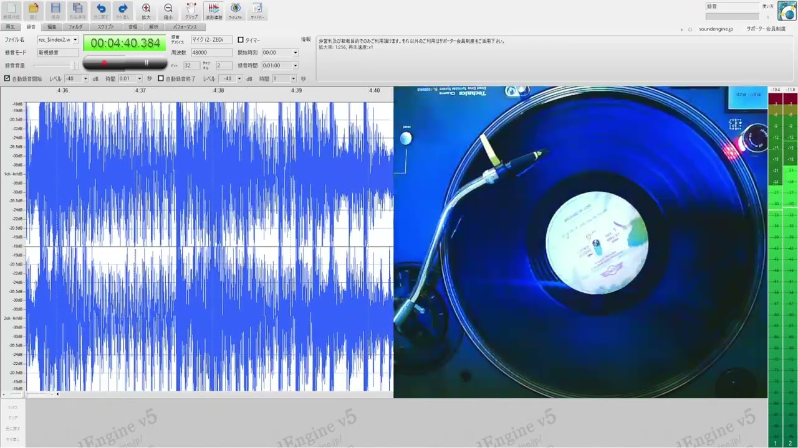Image resolution: width=798 pixels, height=448 pixels.
Task: Open the soundengine.jp link
Action: click(716, 29)
